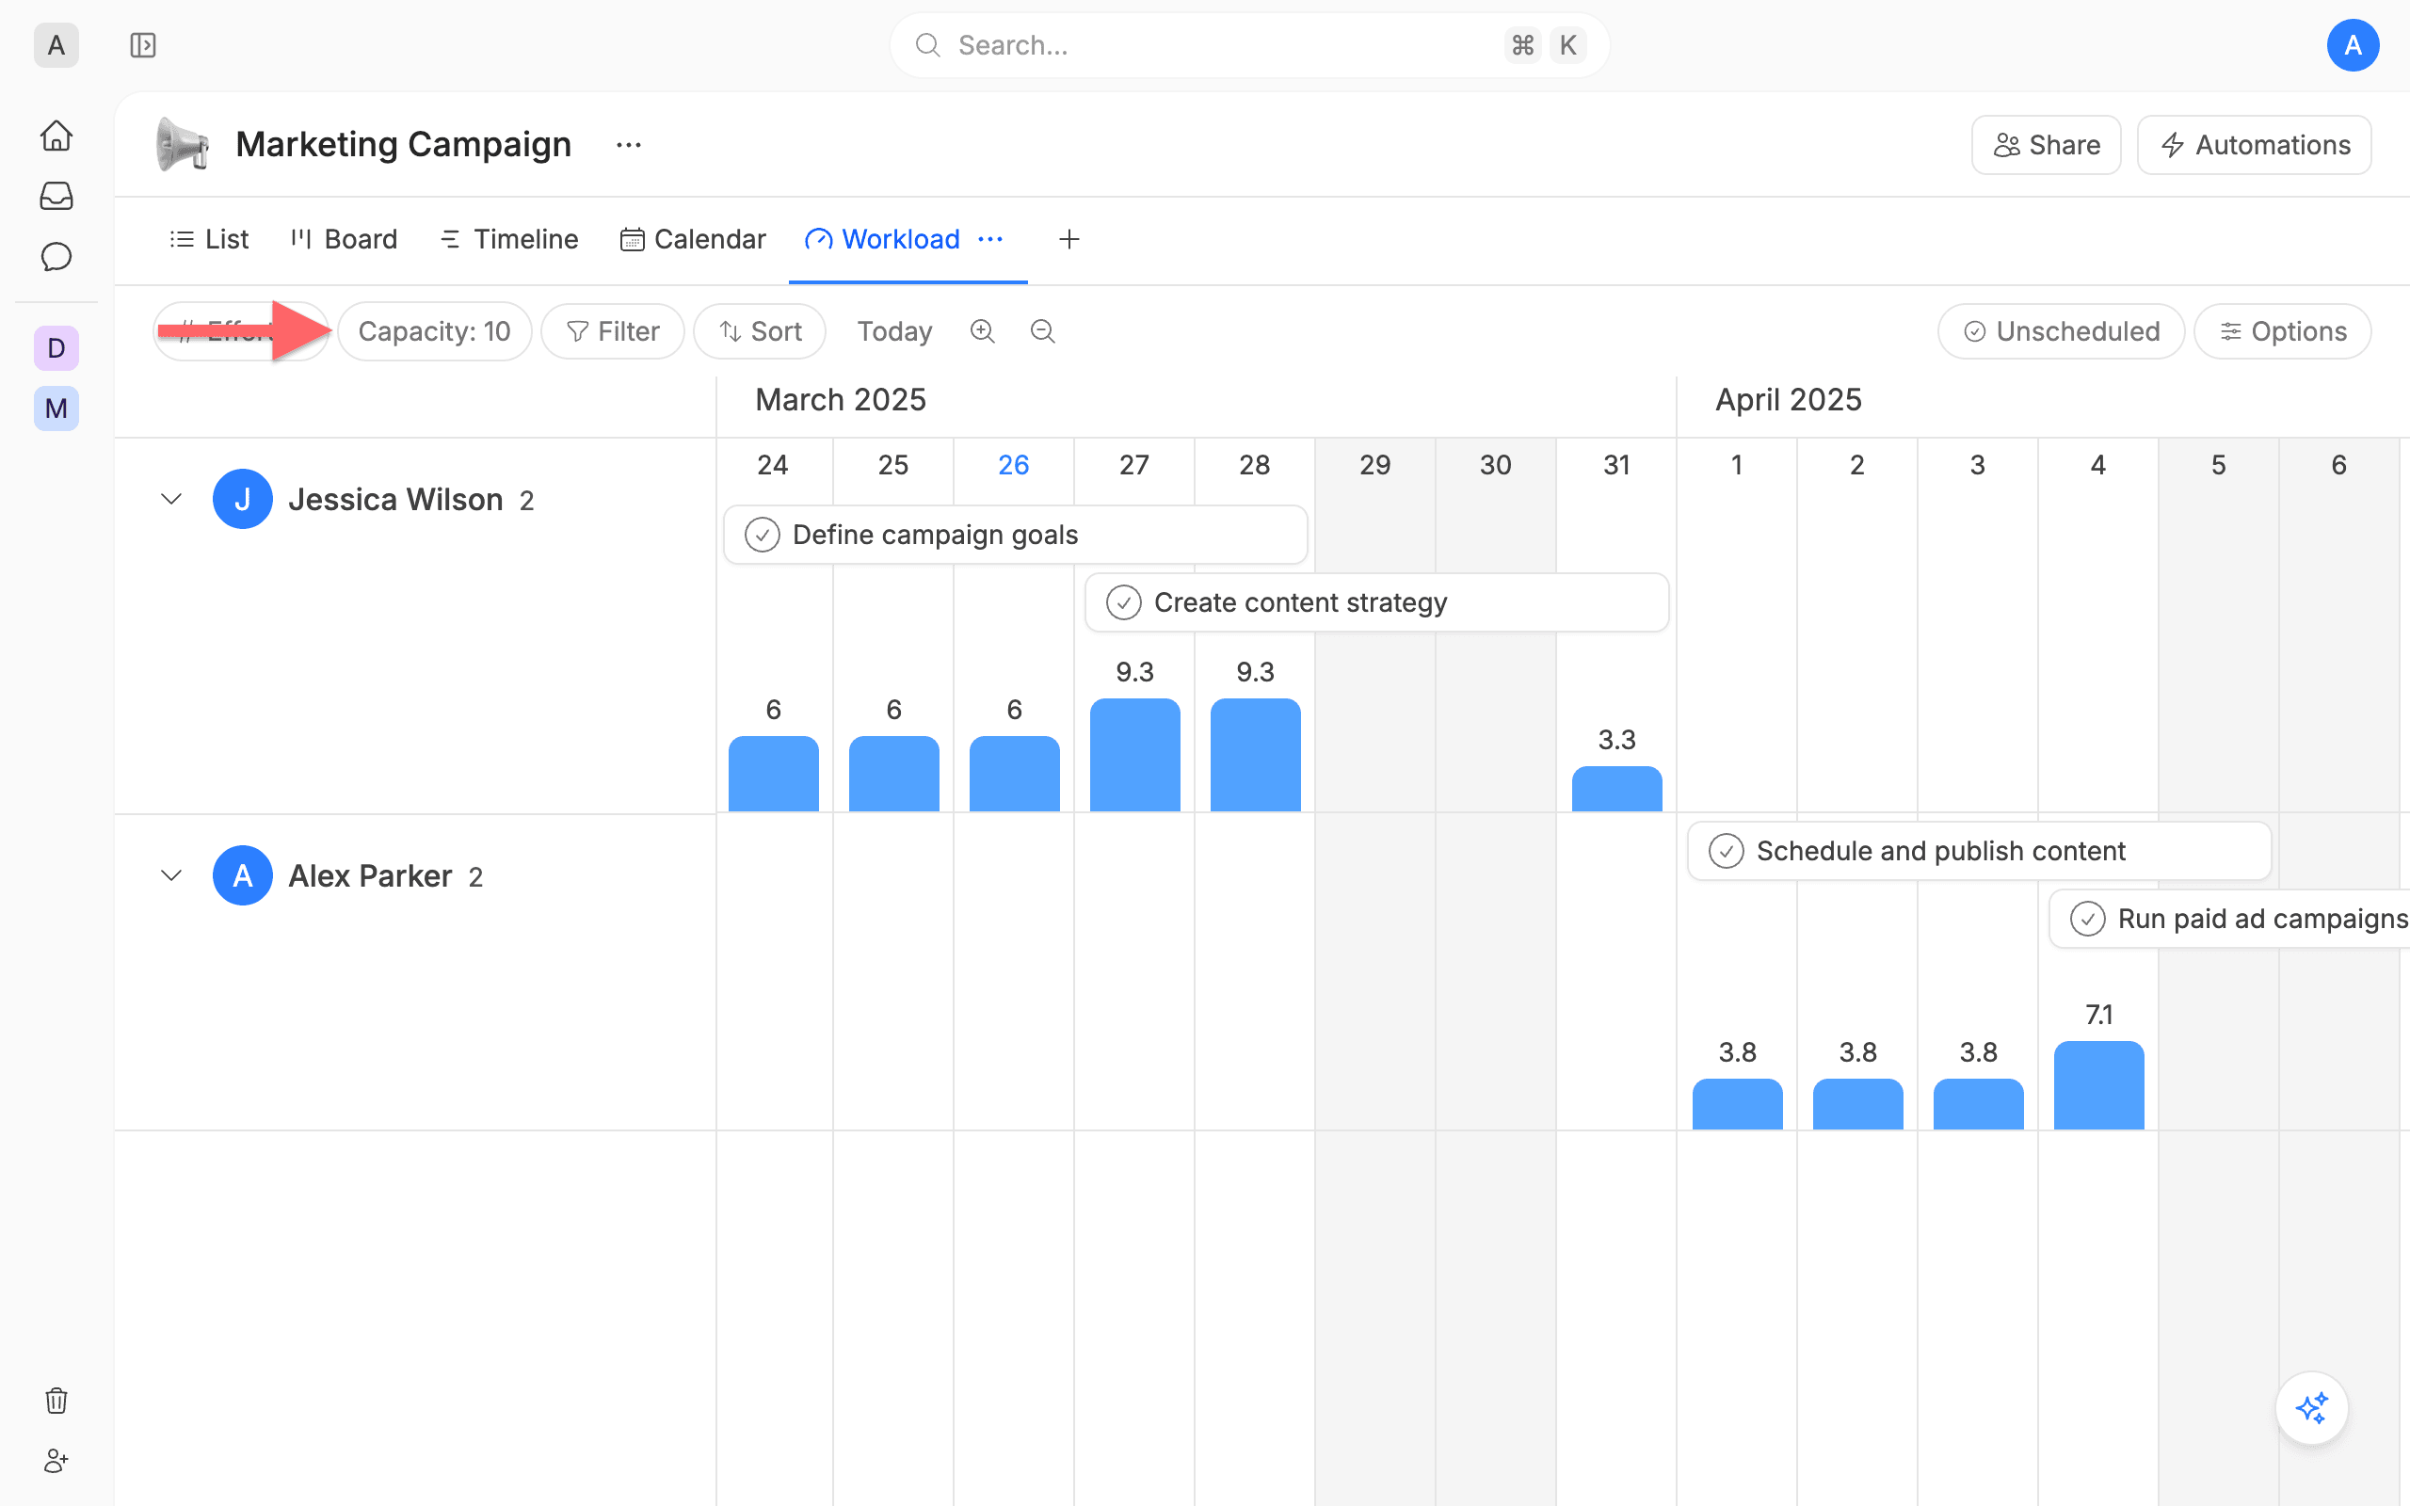
Task: Open the chat bubble icon
Action: (56, 257)
